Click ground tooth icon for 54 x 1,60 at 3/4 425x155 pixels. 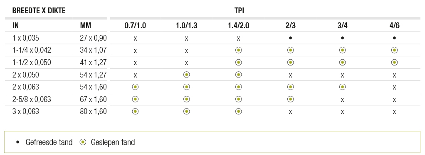342,87
